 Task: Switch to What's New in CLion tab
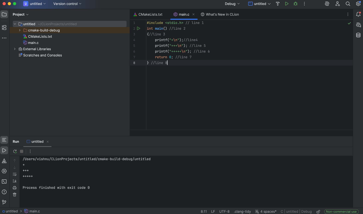coord(220,14)
